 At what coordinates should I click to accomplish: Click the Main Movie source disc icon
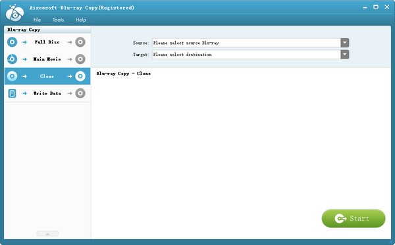[12, 59]
